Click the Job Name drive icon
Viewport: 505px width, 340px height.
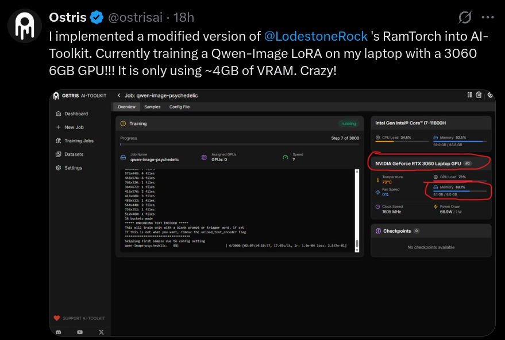point(123,157)
